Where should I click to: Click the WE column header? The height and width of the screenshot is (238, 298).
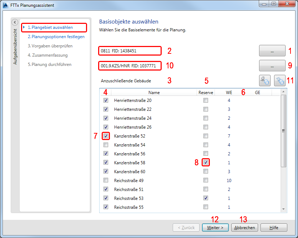point(229,93)
